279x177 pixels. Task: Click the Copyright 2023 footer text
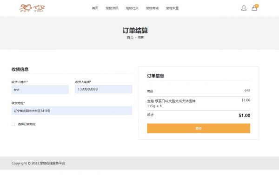pos(38,163)
